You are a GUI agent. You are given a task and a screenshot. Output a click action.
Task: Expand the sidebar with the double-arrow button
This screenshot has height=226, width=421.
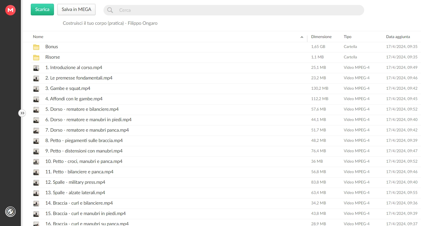coord(22,113)
